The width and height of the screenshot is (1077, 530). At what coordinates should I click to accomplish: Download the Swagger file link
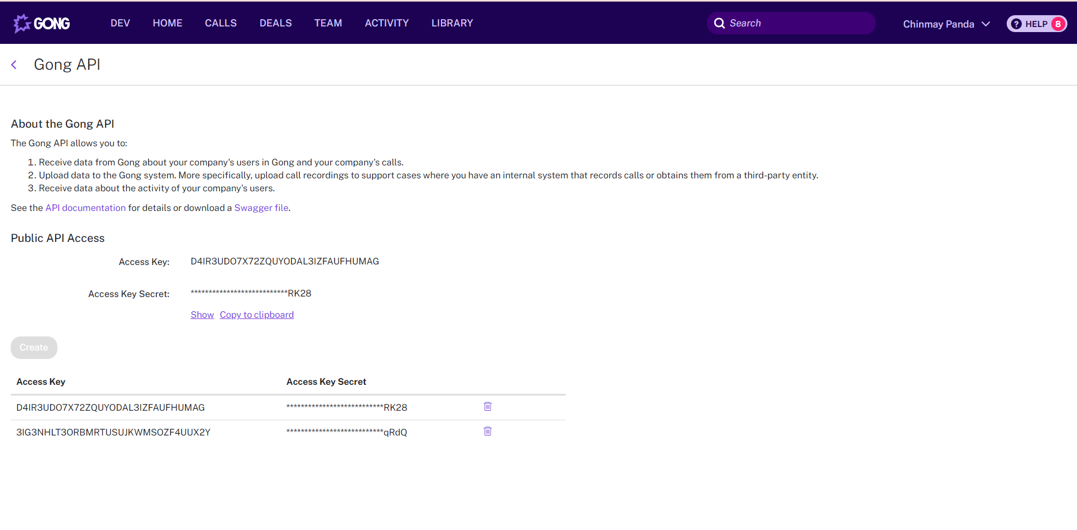pyautogui.click(x=261, y=208)
